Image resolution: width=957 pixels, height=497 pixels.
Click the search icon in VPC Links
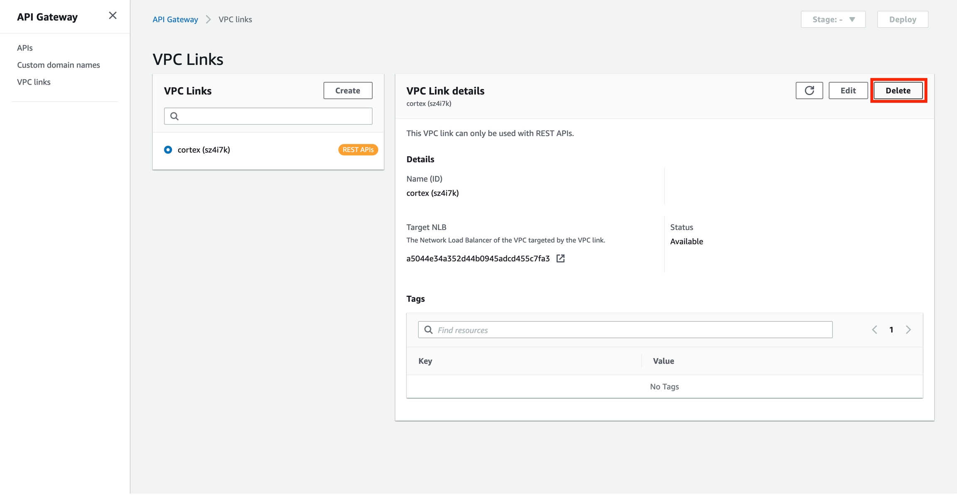pos(174,116)
